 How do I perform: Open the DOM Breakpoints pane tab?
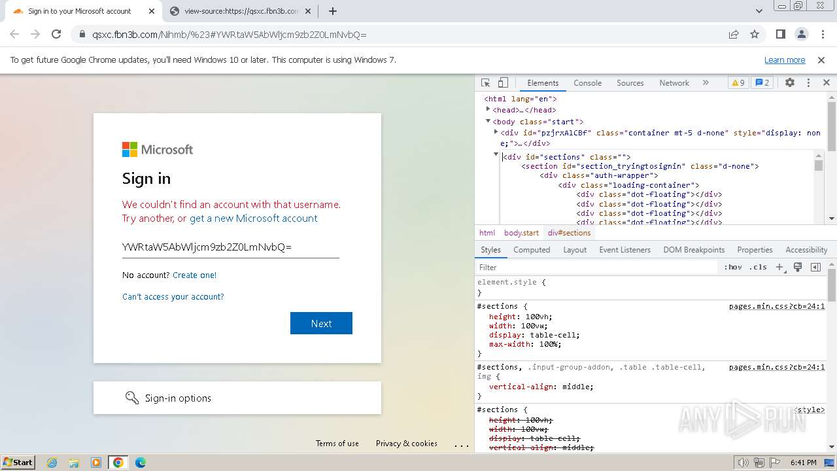(x=694, y=250)
